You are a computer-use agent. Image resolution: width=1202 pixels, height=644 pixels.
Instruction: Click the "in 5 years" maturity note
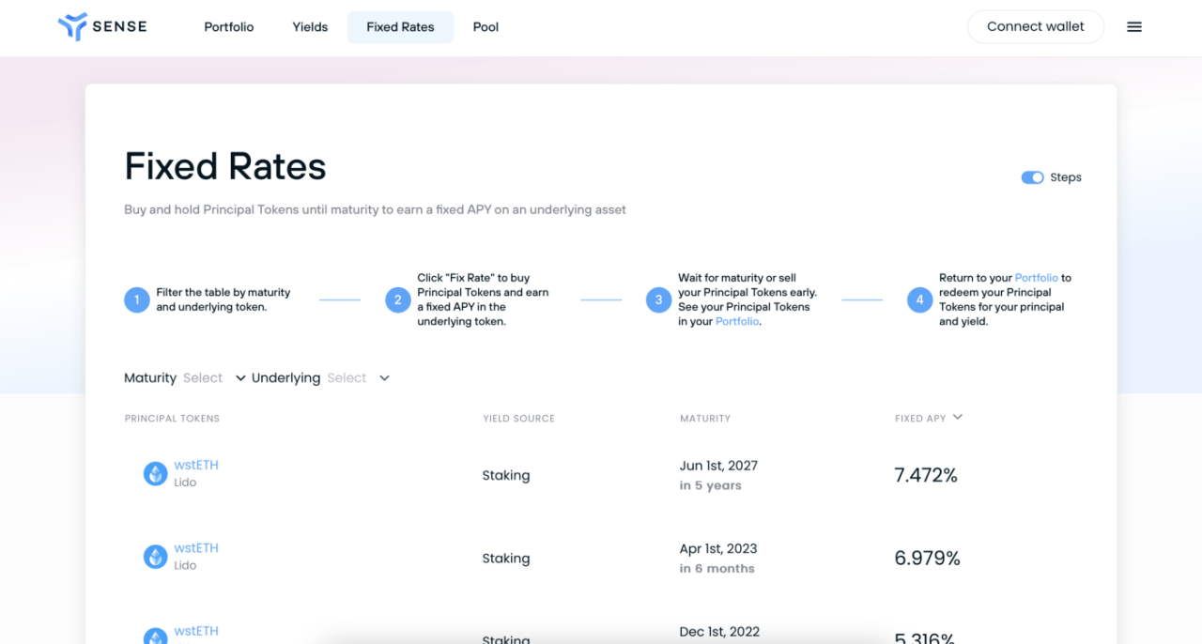point(710,485)
